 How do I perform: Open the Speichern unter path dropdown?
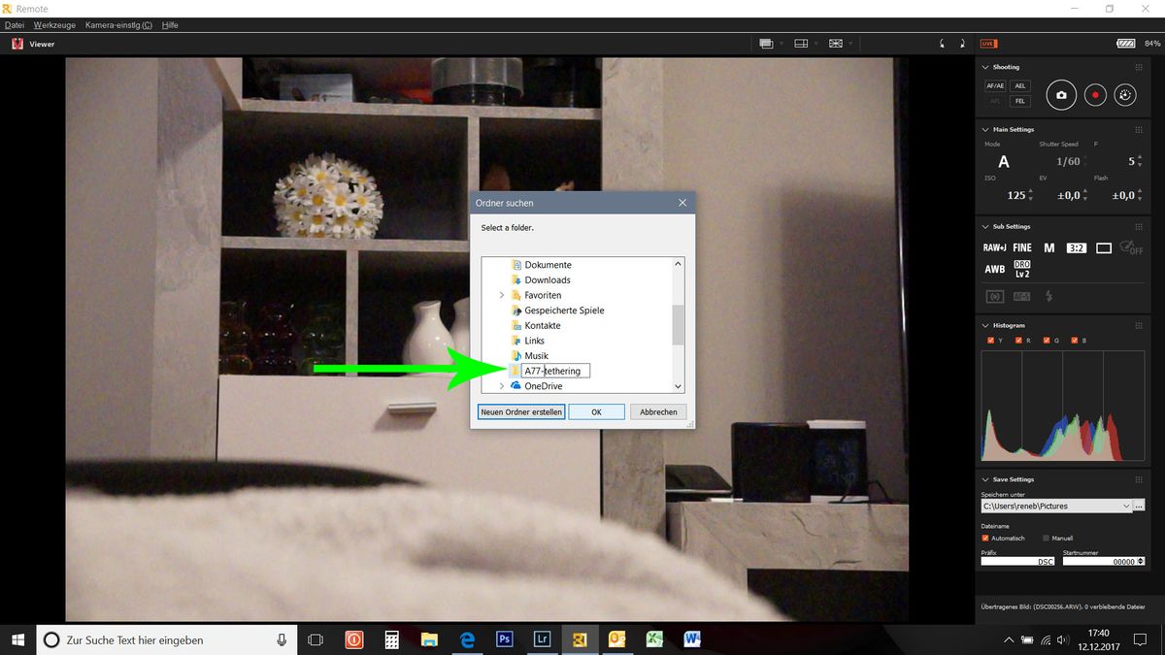[x=1125, y=506]
